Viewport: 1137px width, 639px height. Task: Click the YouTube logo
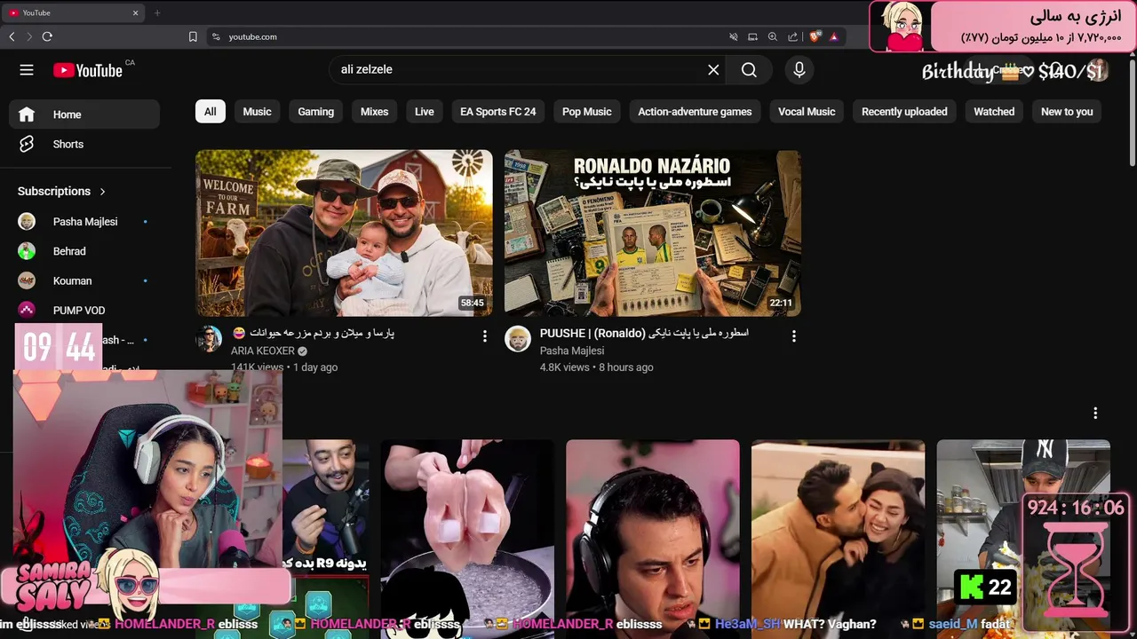coord(87,70)
